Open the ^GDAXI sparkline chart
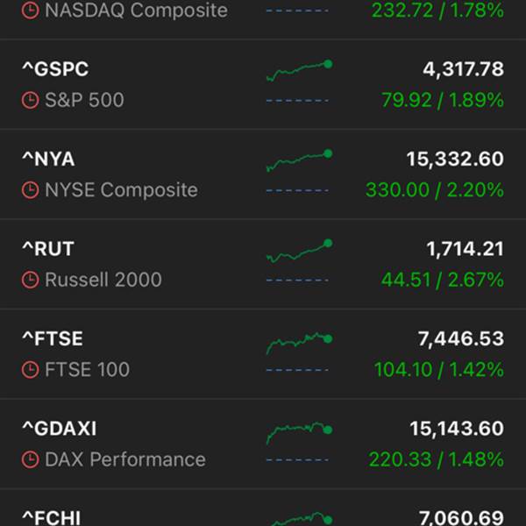526x526 pixels. pos(299,433)
